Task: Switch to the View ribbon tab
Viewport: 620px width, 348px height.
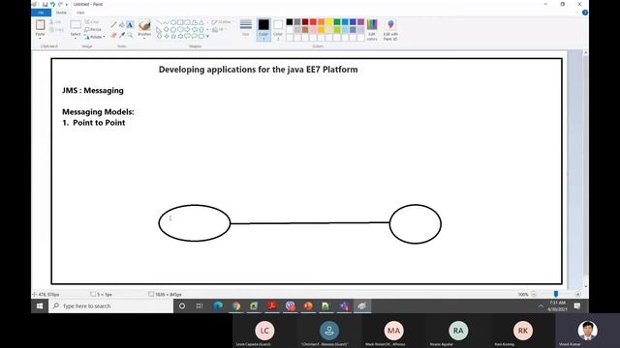Action: click(x=80, y=13)
